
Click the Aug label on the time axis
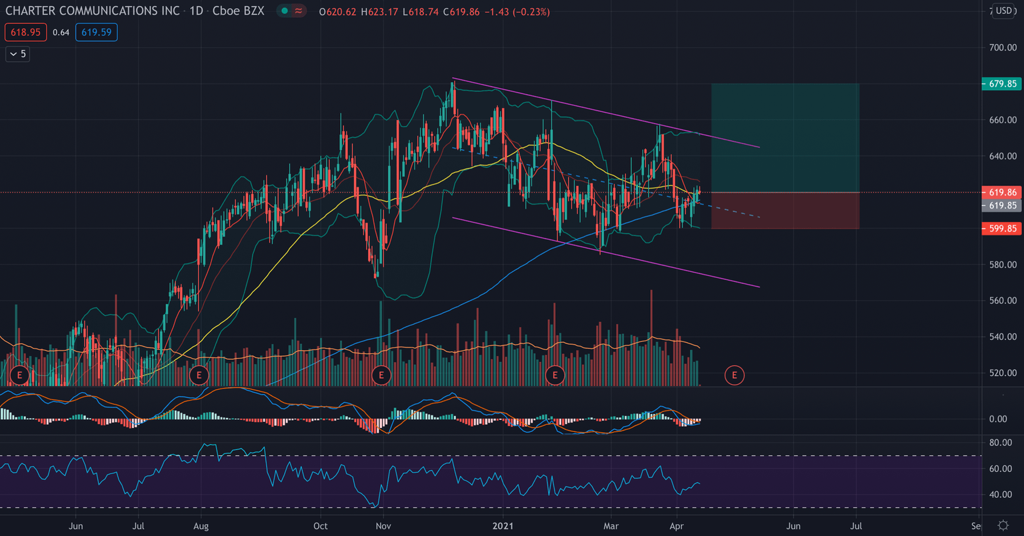pos(201,526)
